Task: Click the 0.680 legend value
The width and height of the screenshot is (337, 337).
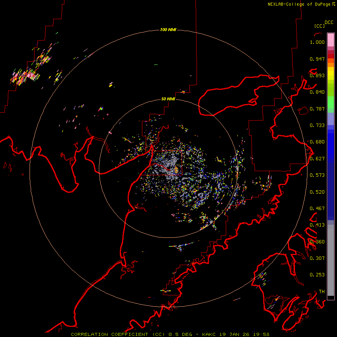Action: [x=317, y=142]
